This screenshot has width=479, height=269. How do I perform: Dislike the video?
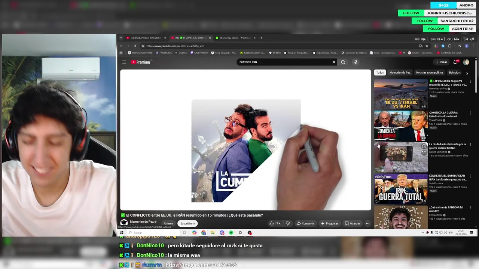point(287,223)
